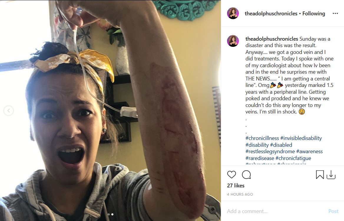This screenshot has width=344, height=221.
Task: Open caption avatar next to post text
Action: (233, 41)
